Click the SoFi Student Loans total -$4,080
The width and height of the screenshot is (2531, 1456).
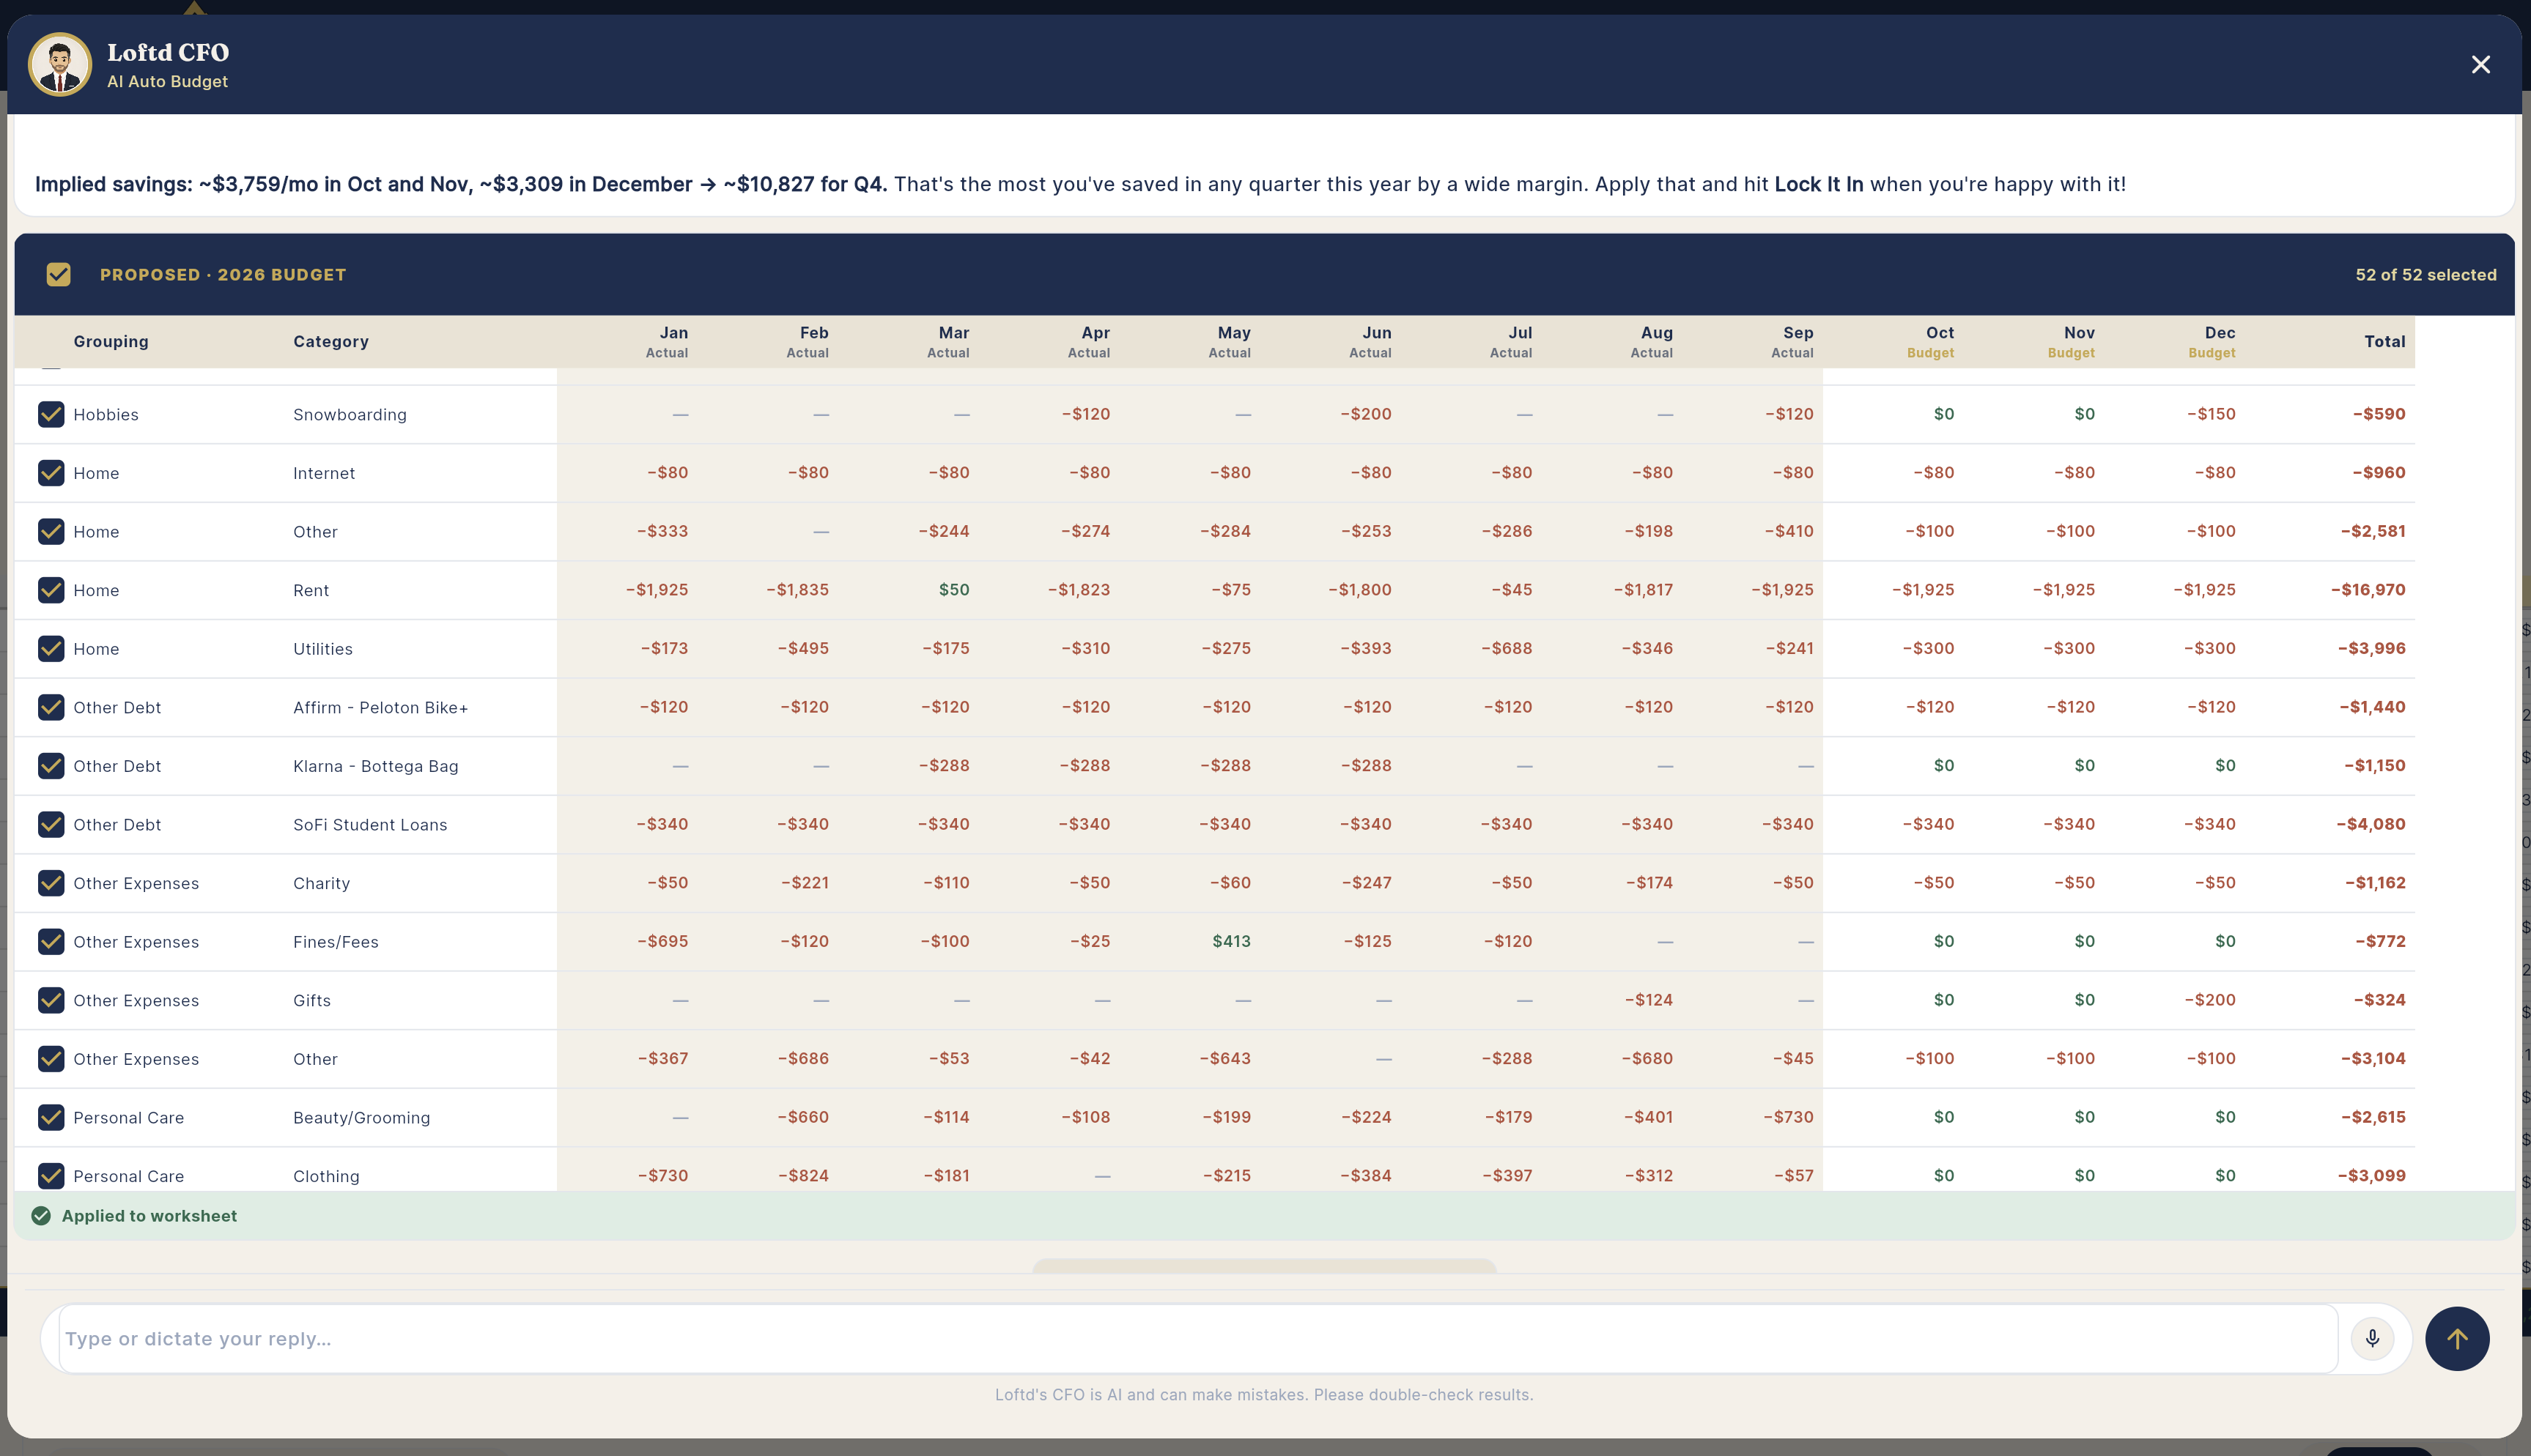coord(2370,824)
